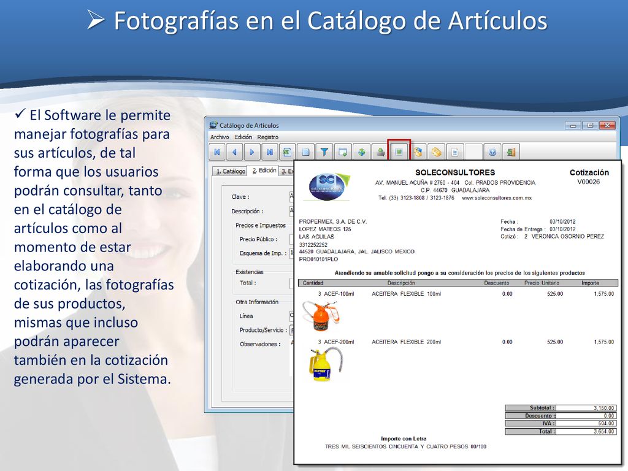
Task: Click the yellow oil can photo
Action: [325, 364]
